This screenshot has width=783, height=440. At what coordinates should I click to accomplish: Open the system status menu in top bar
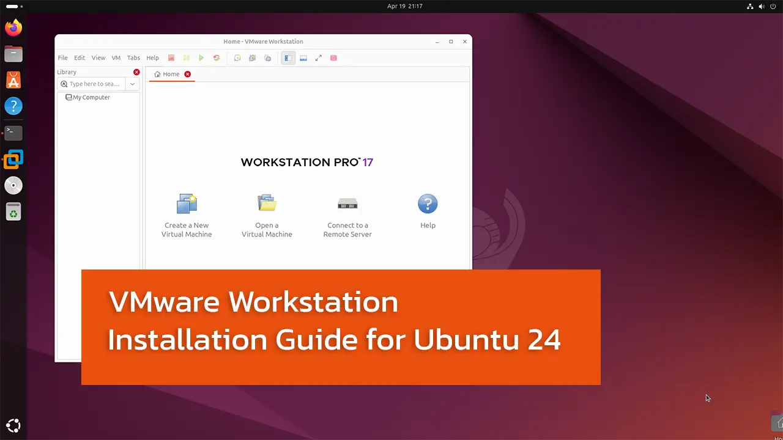(762, 6)
